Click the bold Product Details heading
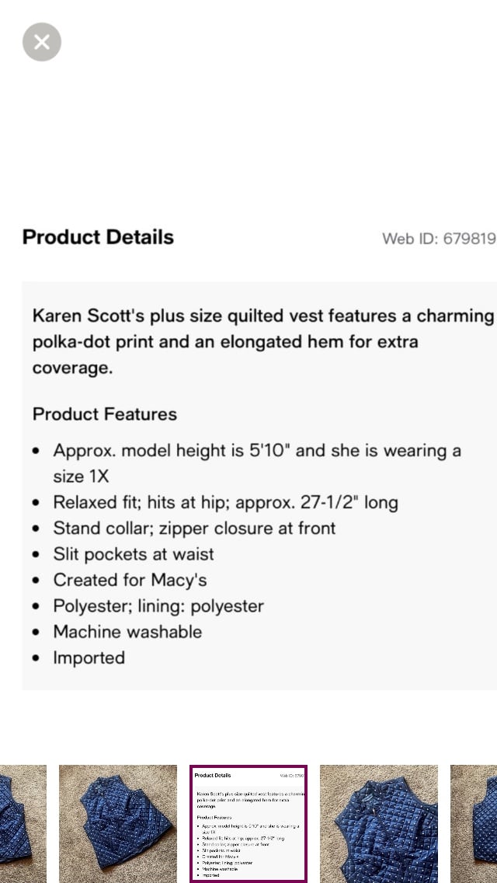This screenshot has width=497, height=883. point(98,237)
